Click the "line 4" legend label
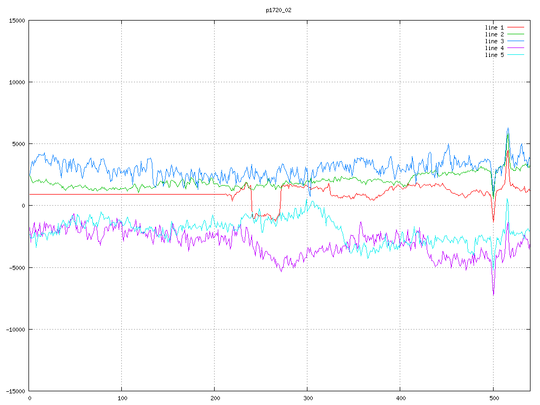The image size is (540, 405). coord(494,48)
